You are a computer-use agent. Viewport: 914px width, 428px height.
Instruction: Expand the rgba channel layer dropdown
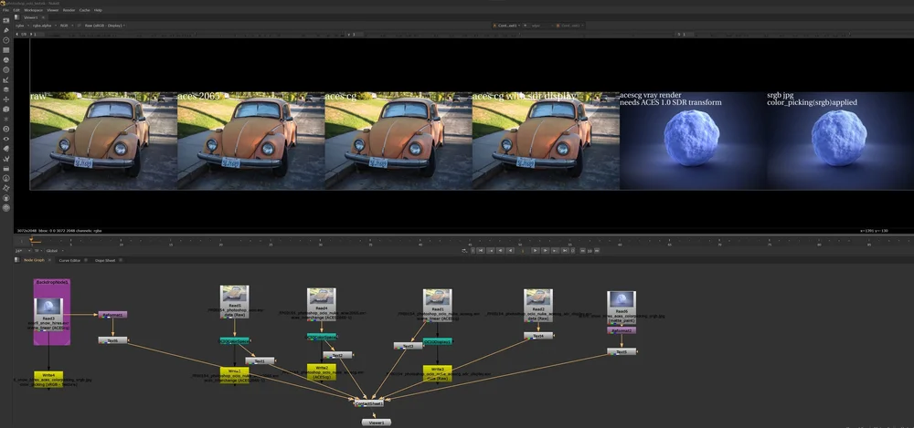[x=20, y=26]
